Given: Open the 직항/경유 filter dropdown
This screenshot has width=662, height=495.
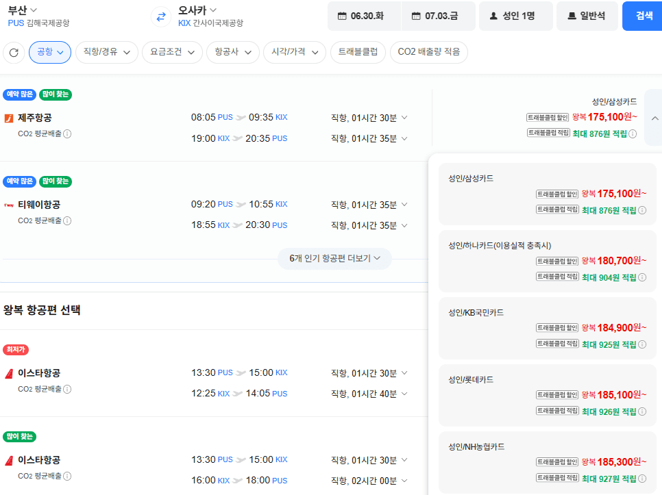Looking at the screenshot, I should pyautogui.click(x=107, y=52).
